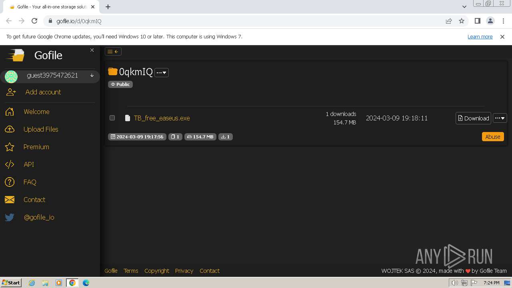The height and width of the screenshot is (288, 512).
Task: Open Microsoft Edge from taskbar
Action: click(x=86, y=283)
